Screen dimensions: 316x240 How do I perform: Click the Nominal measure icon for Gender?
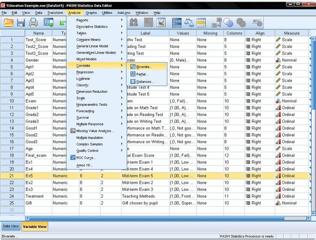click(278, 60)
